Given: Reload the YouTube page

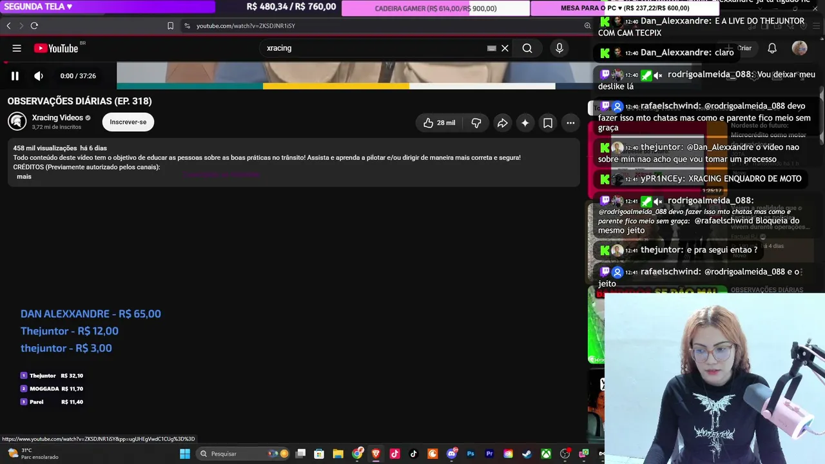Looking at the screenshot, I should click(34, 26).
